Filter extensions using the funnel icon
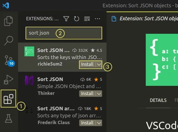This screenshot has width=178, height=132. (x=66, y=19)
